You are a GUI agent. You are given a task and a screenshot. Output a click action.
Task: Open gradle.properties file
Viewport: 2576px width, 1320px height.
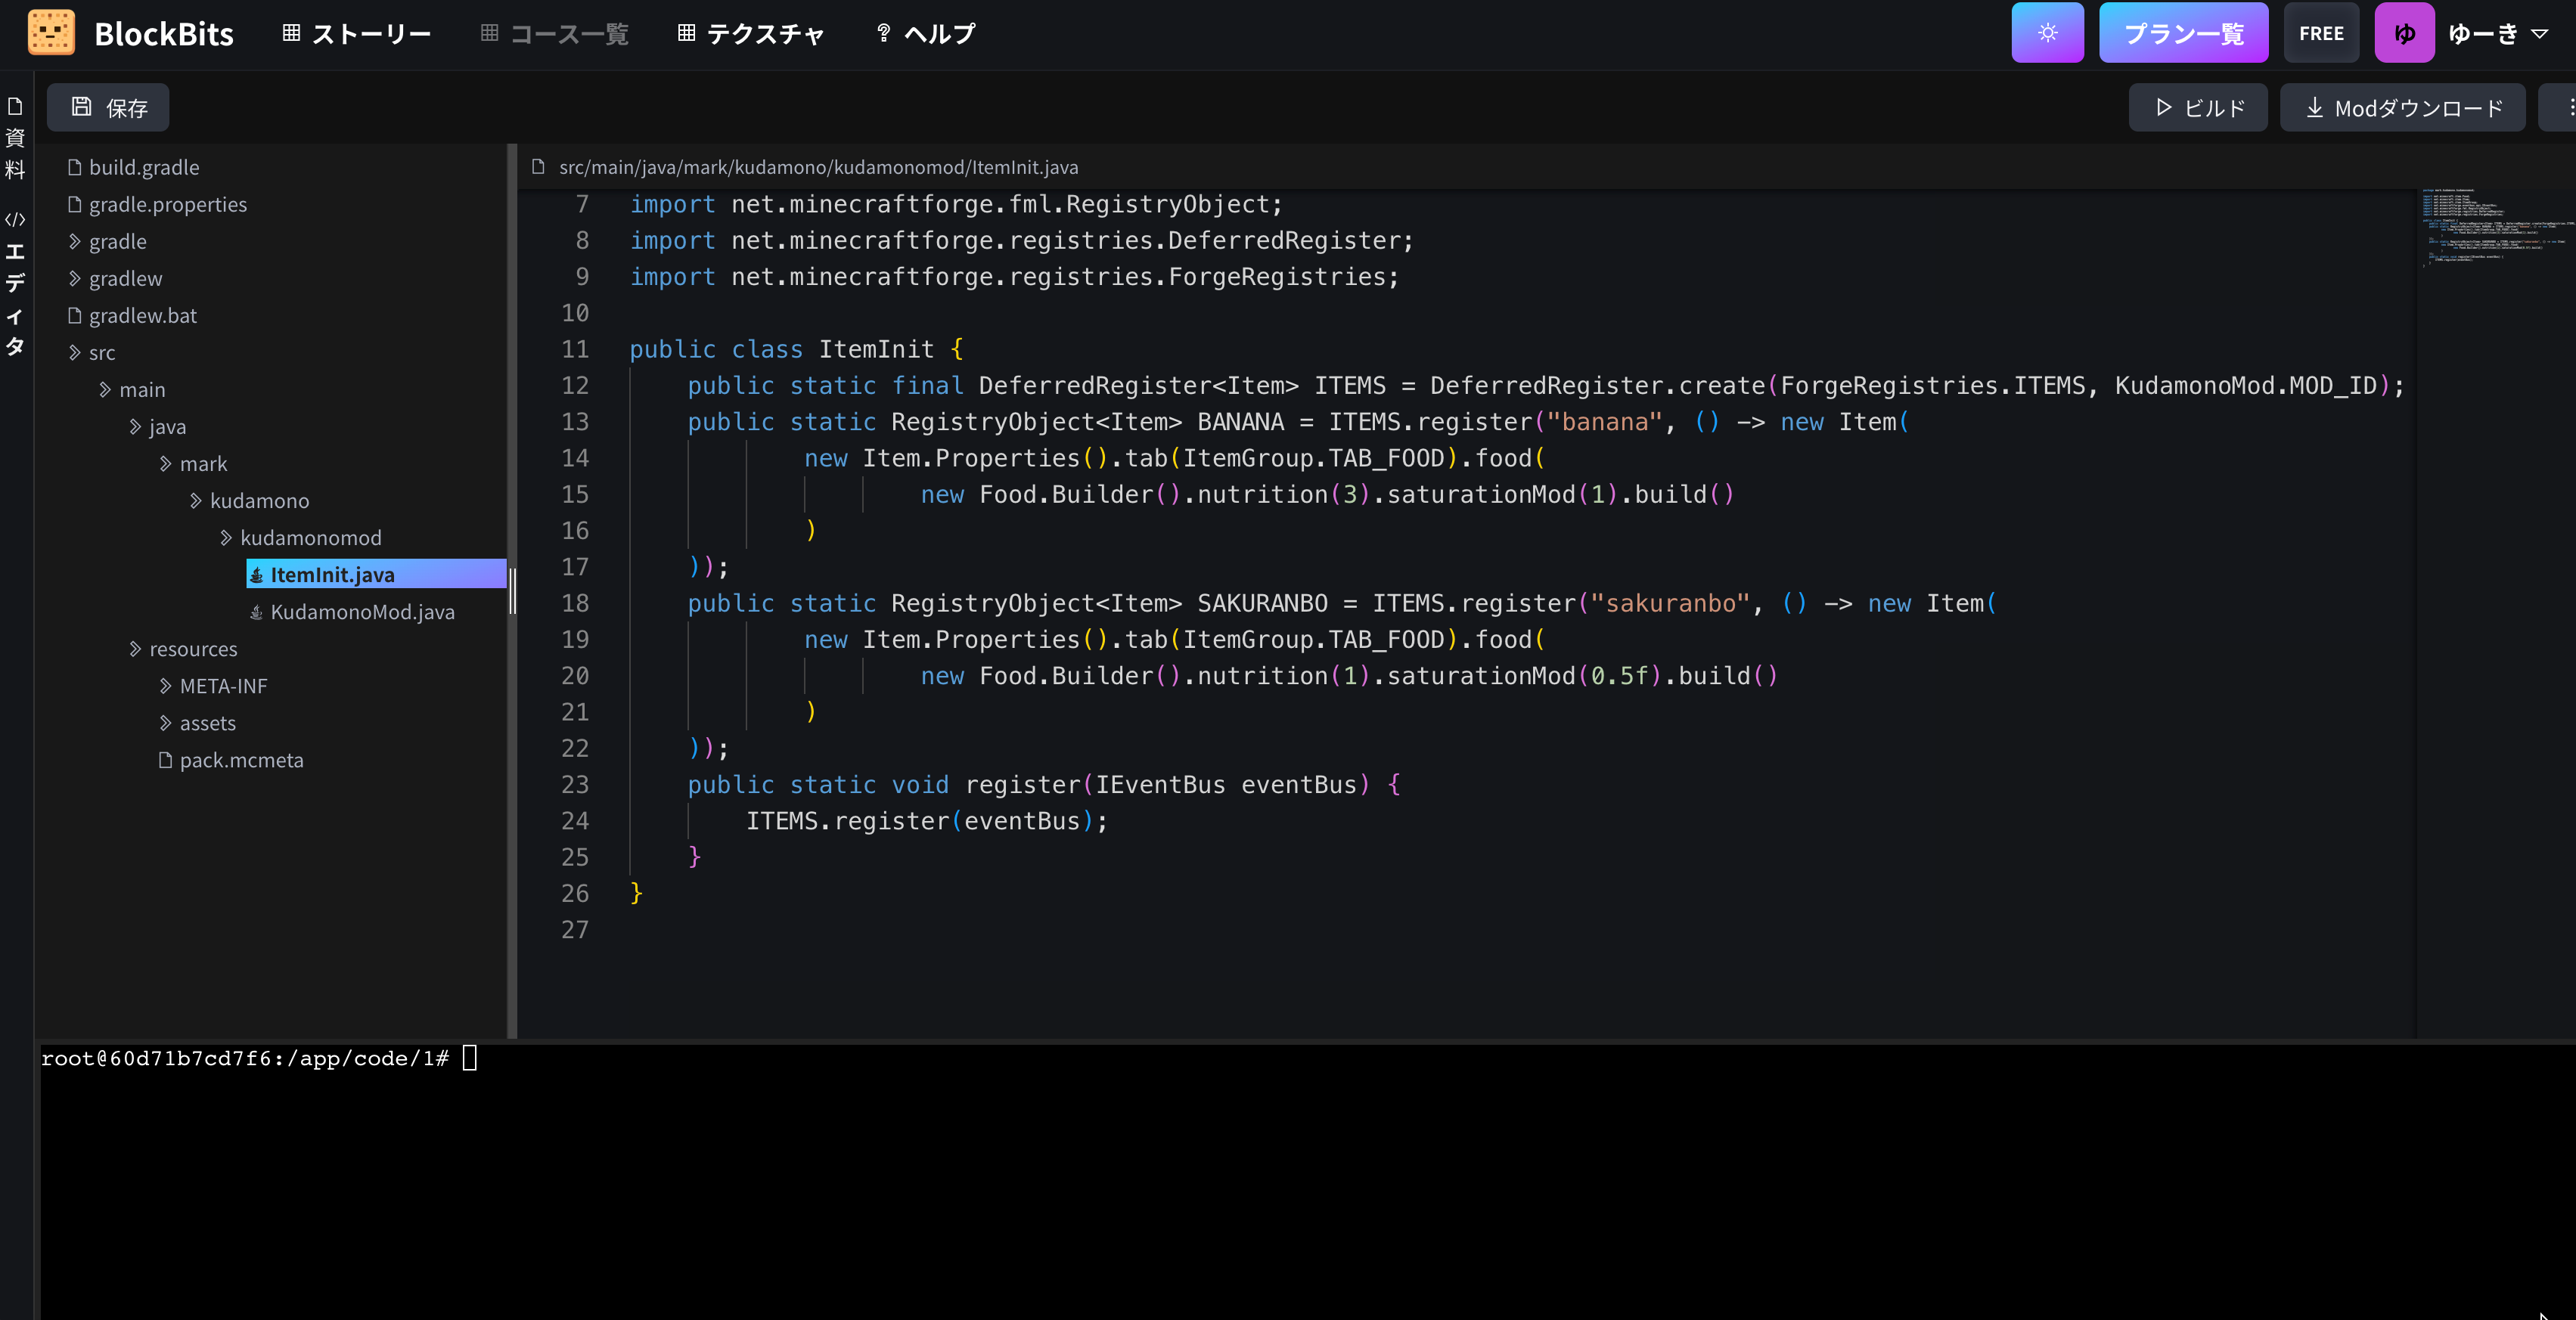click(x=167, y=204)
